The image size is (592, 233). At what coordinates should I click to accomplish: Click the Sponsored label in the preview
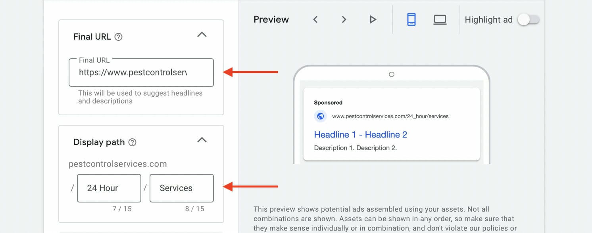pyautogui.click(x=328, y=102)
